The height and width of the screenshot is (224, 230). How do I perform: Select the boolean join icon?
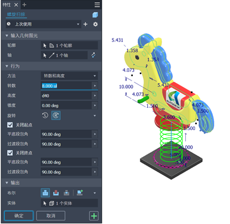45,192
